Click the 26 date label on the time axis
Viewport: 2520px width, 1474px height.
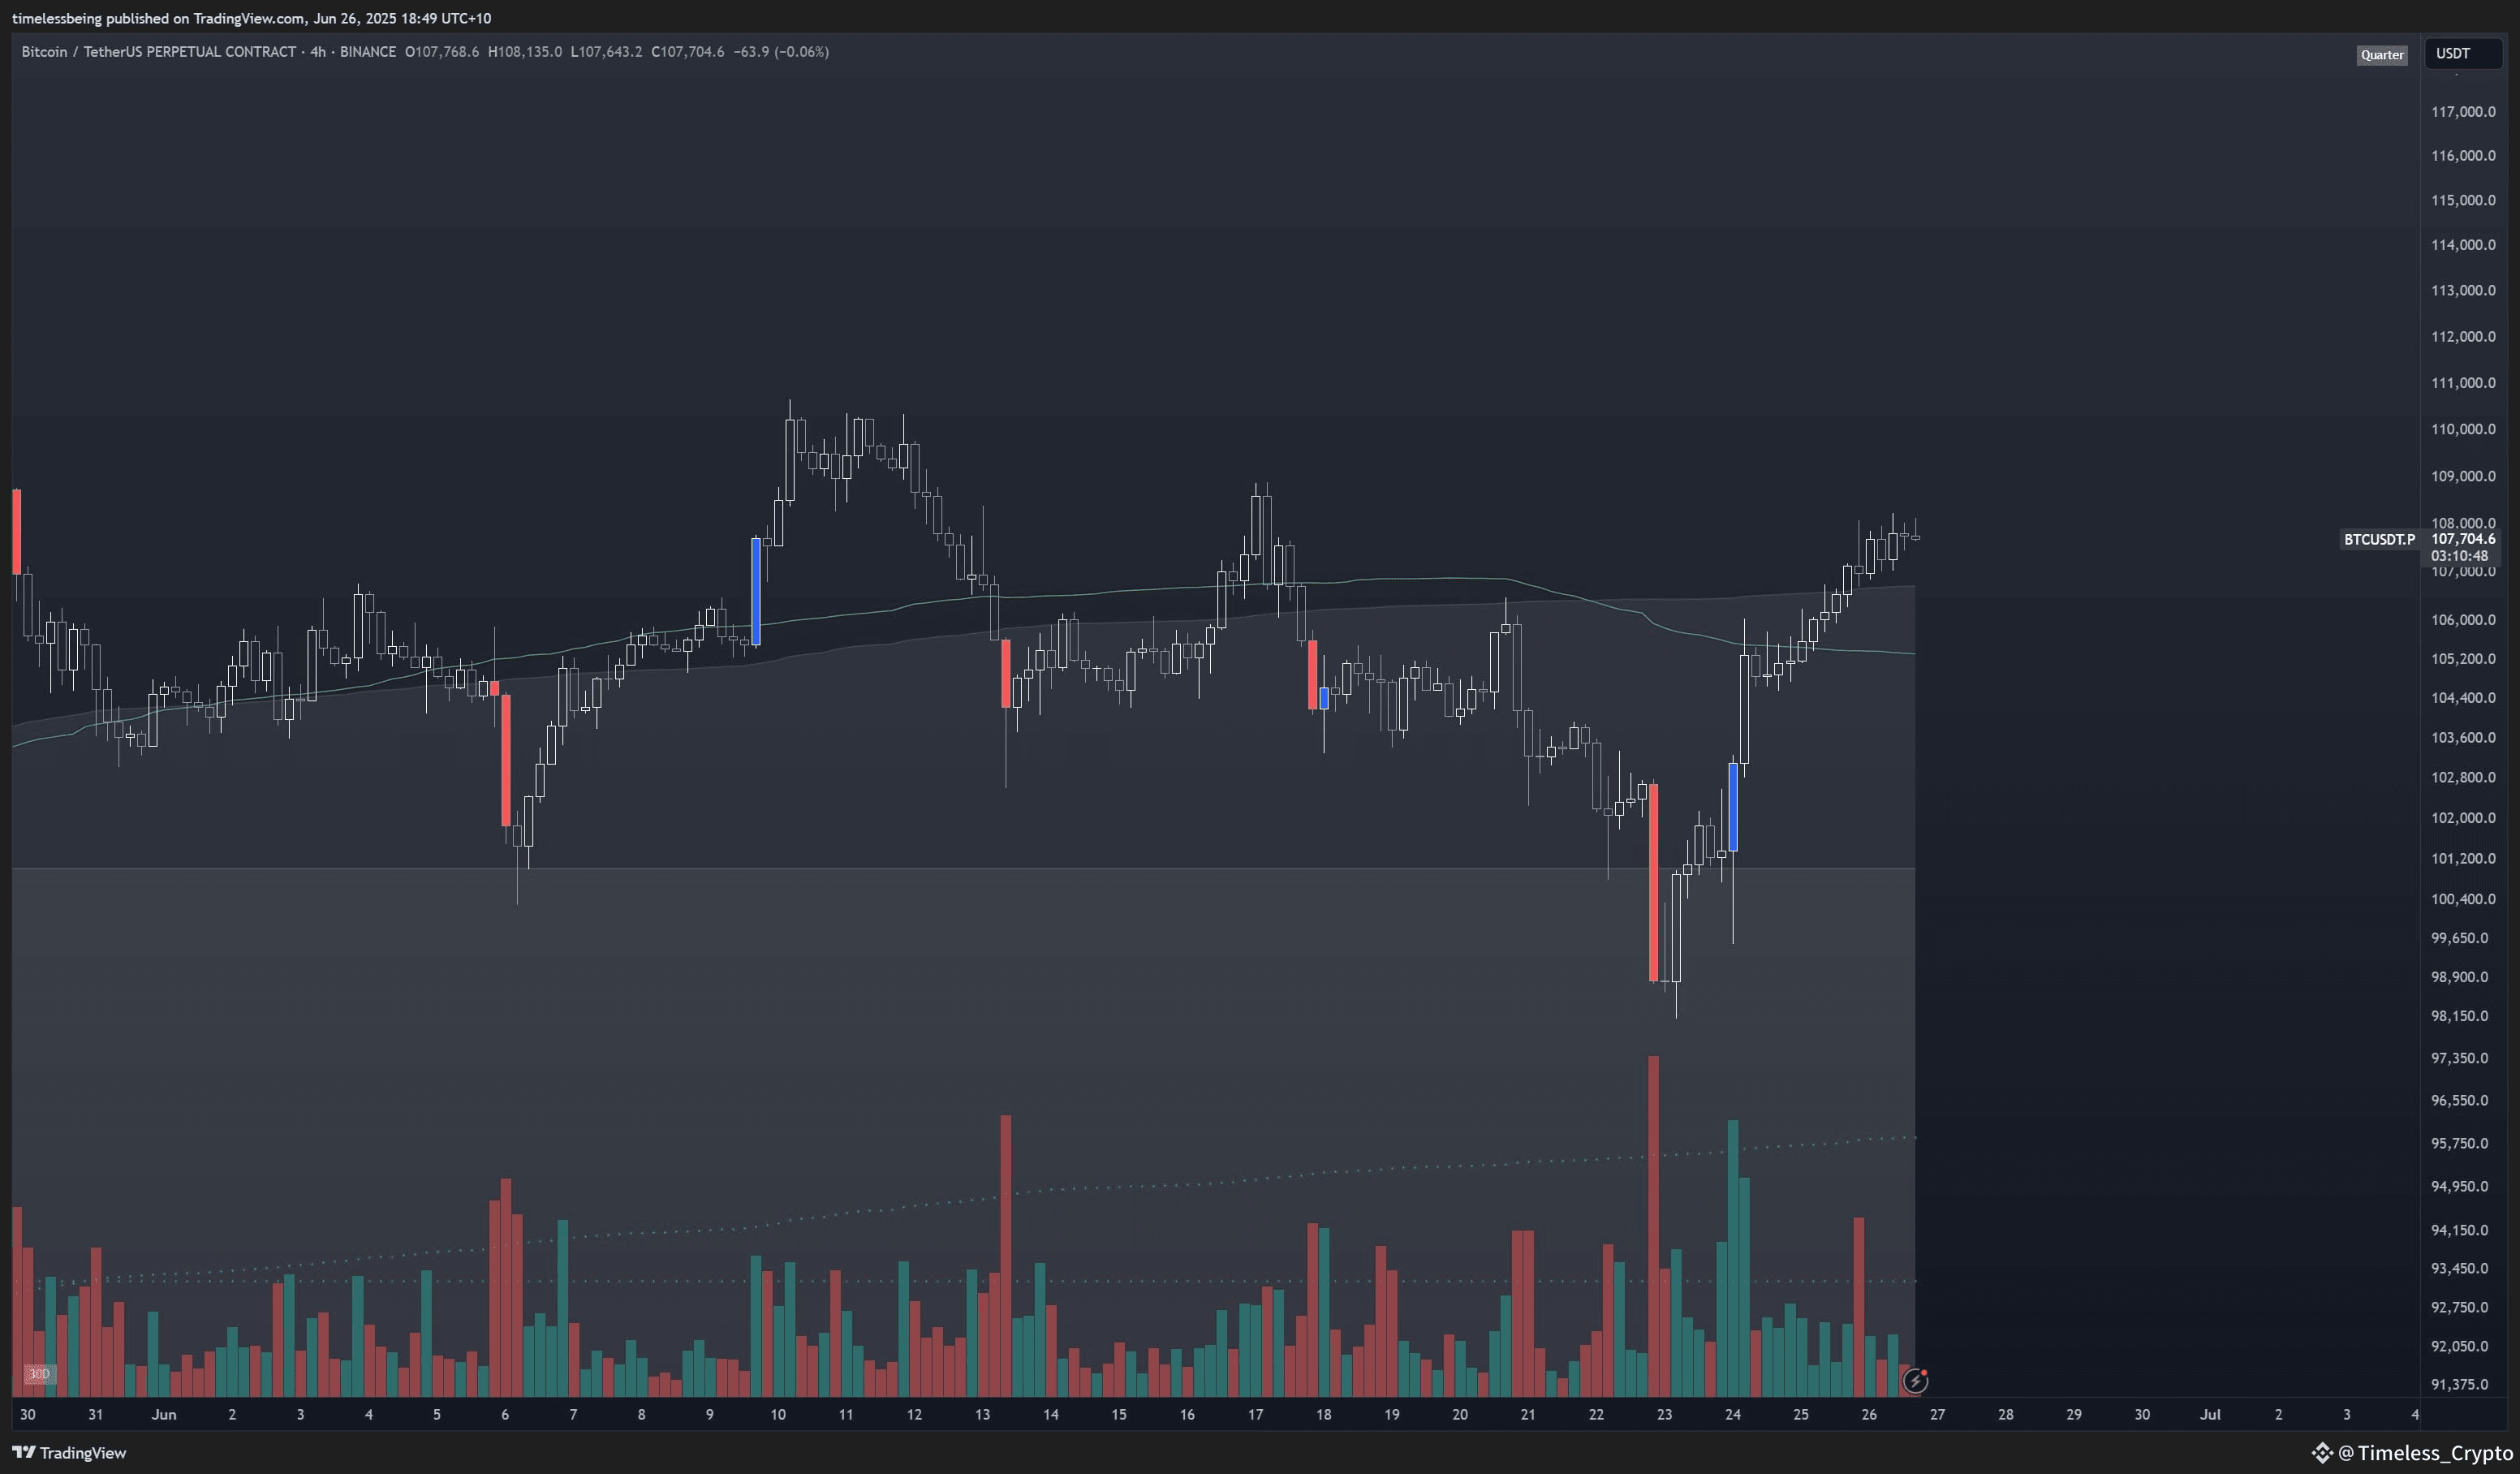tap(1869, 1415)
